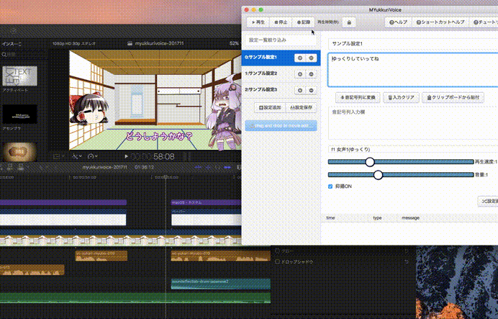Viewport: 498px width, 319px height.
Task: Open the 52% viewer zoom dropdown
Action: coord(235,43)
